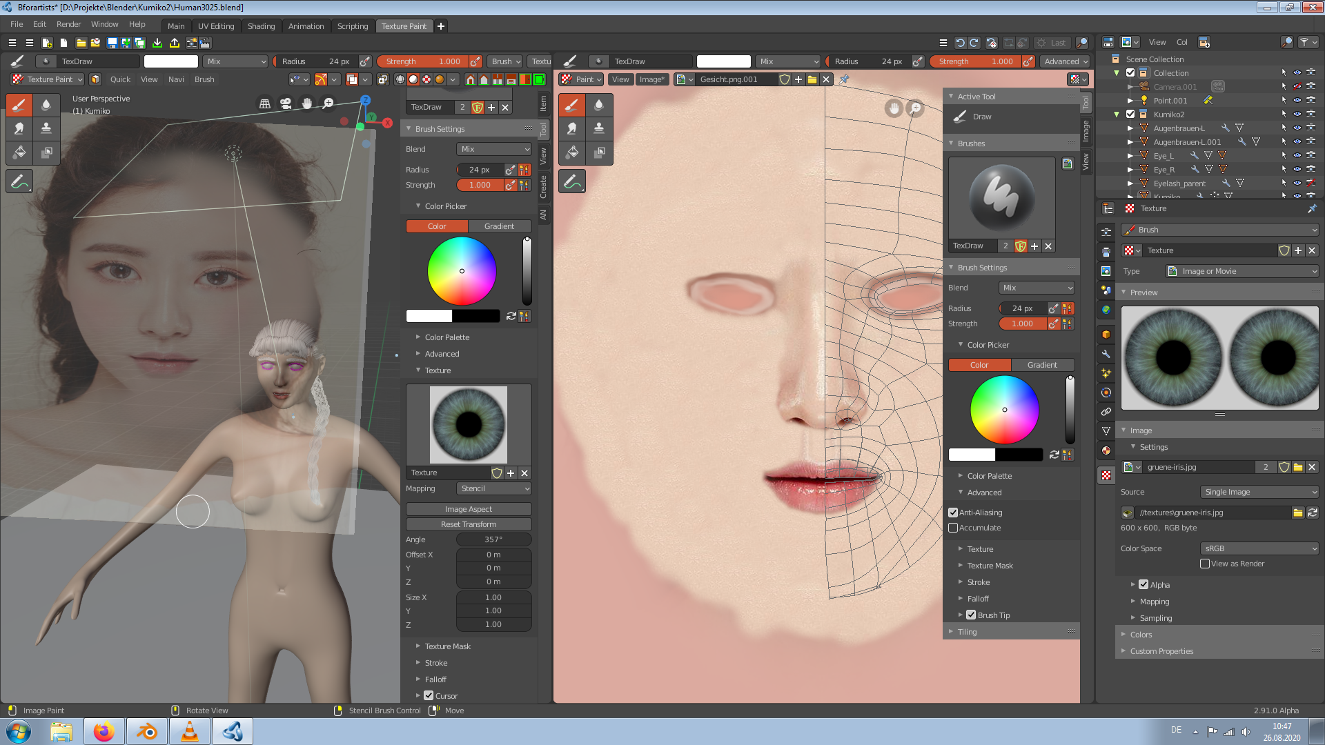1325x745 pixels.
Task: Open the Texture properties tab icon
Action: 1106,475
